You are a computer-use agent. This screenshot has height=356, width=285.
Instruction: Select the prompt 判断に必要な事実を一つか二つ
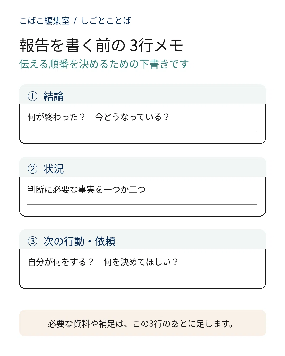[87, 189]
